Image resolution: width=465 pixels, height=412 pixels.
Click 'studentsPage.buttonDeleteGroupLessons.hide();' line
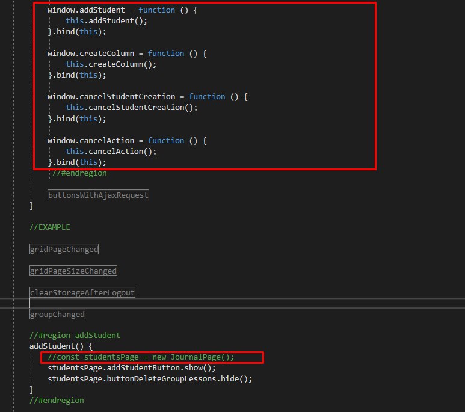tap(150, 379)
